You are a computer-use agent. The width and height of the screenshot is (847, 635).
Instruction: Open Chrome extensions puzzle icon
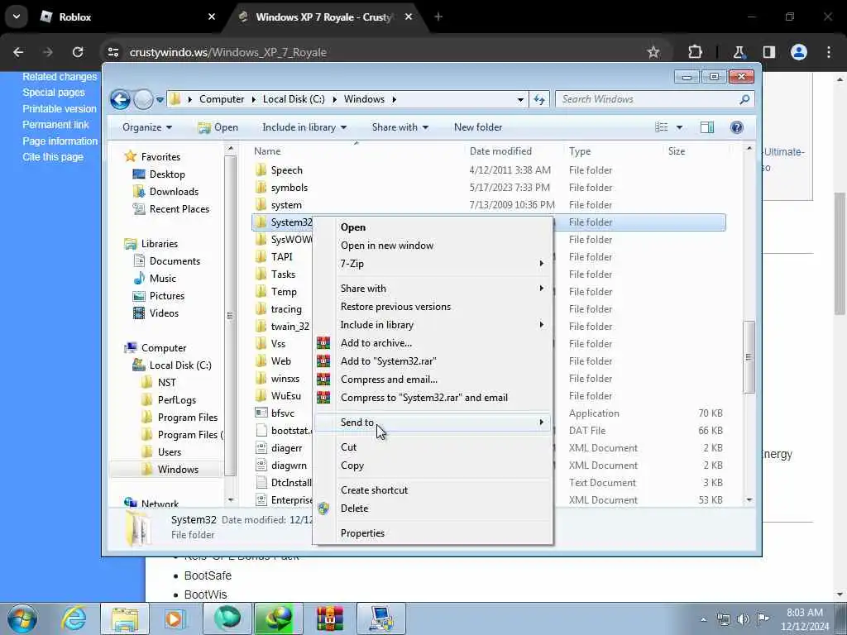click(x=695, y=52)
